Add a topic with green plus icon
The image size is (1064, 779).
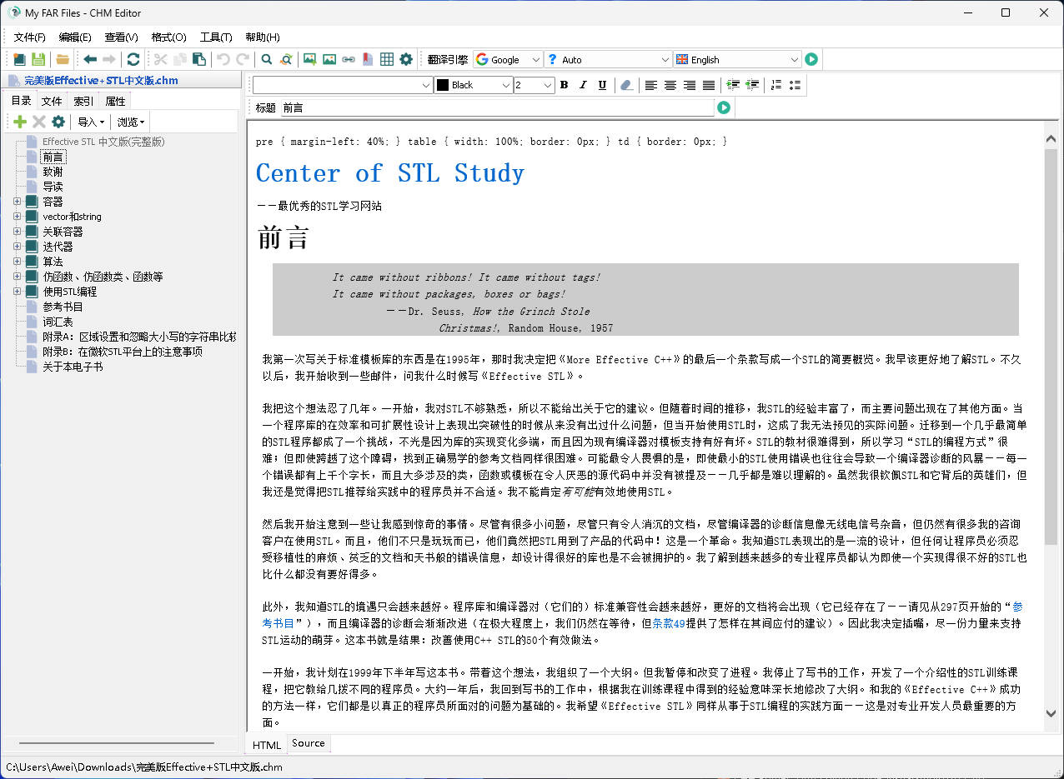(x=20, y=122)
